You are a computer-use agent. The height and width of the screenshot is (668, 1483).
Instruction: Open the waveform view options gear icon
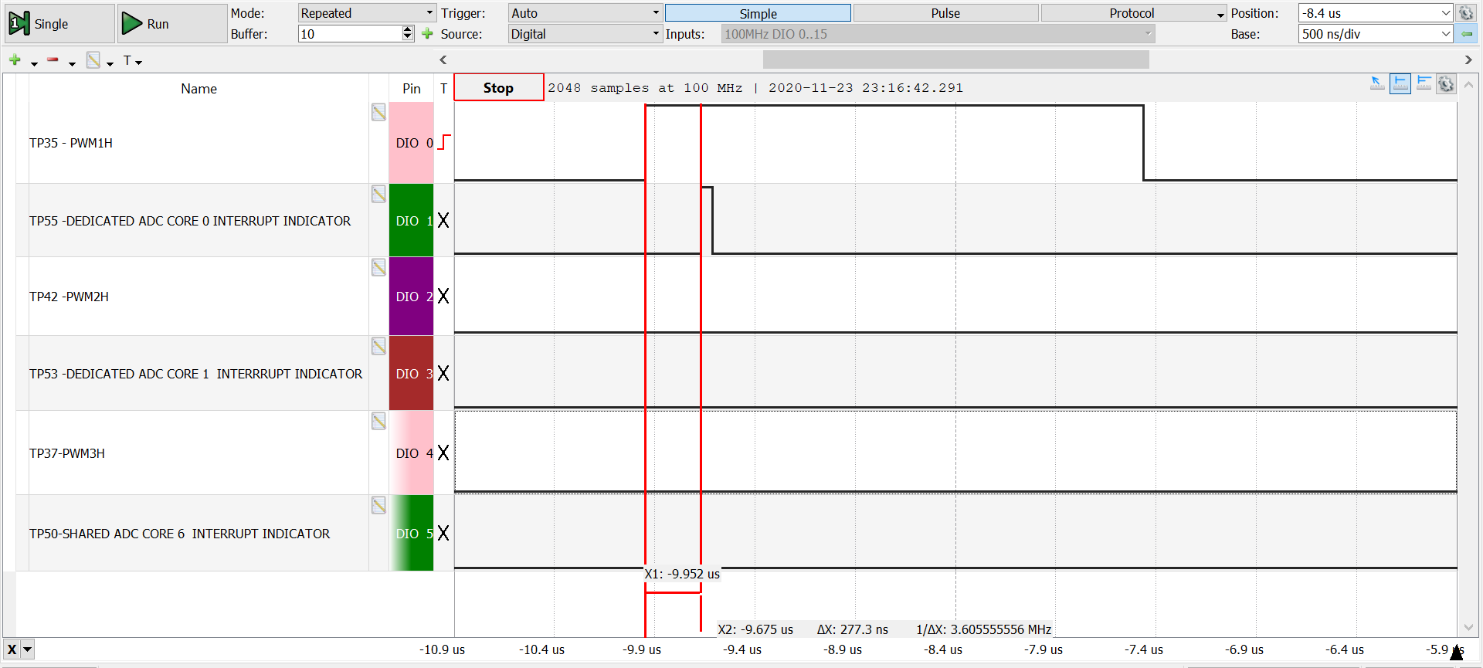(1446, 84)
